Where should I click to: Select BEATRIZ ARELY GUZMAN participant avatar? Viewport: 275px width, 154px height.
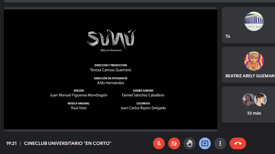coord(254,61)
